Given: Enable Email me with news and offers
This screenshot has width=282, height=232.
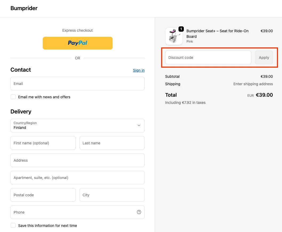Looking at the screenshot, I should pyautogui.click(x=13, y=97).
